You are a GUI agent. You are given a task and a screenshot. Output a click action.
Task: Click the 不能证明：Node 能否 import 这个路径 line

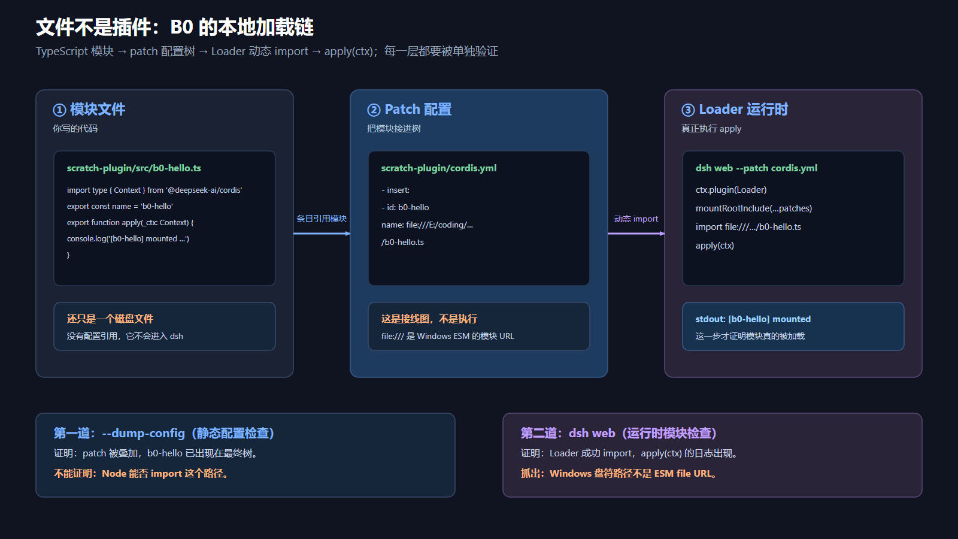(x=141, y=474)
